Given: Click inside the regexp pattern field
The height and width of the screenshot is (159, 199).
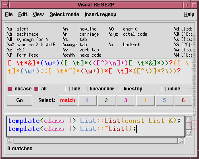Looking at the screenshot, I should pyautogui.click(x=99, y=71).
